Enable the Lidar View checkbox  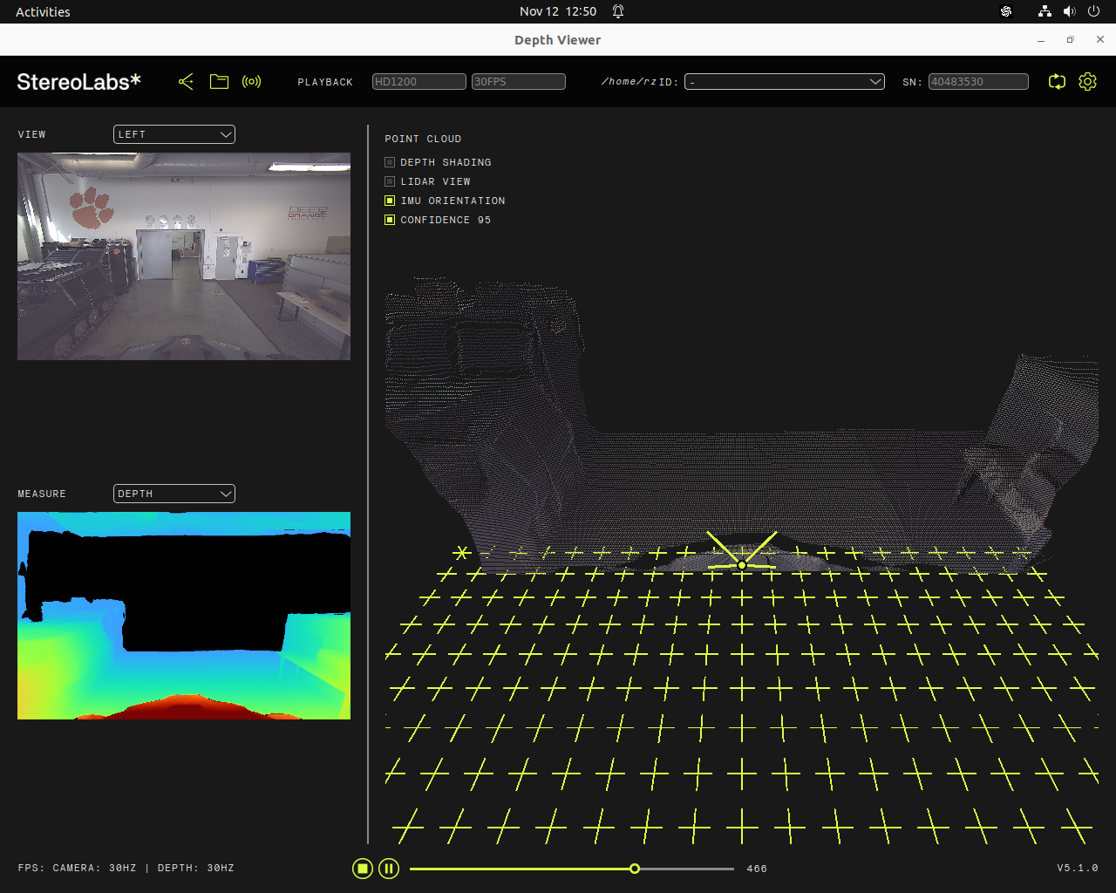tap(391, 181)
